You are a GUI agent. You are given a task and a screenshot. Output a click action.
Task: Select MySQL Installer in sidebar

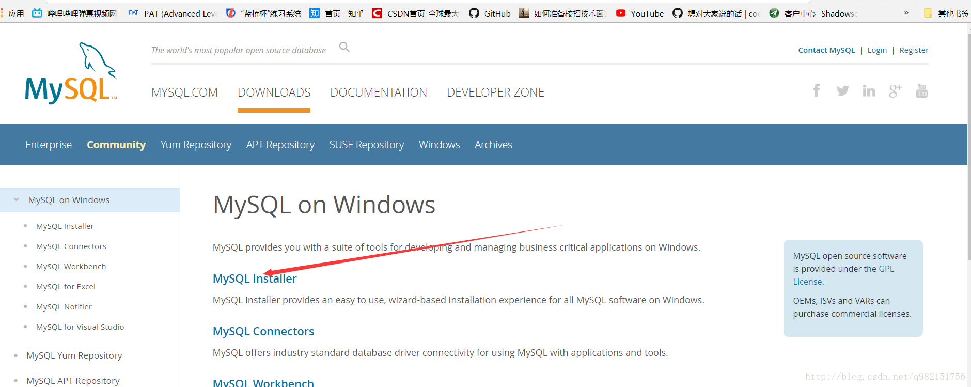(65, 226)
